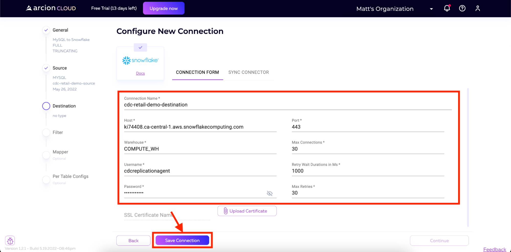Click the "Configure New Connection" heading

pyautogui.click(x=170, y=31)
